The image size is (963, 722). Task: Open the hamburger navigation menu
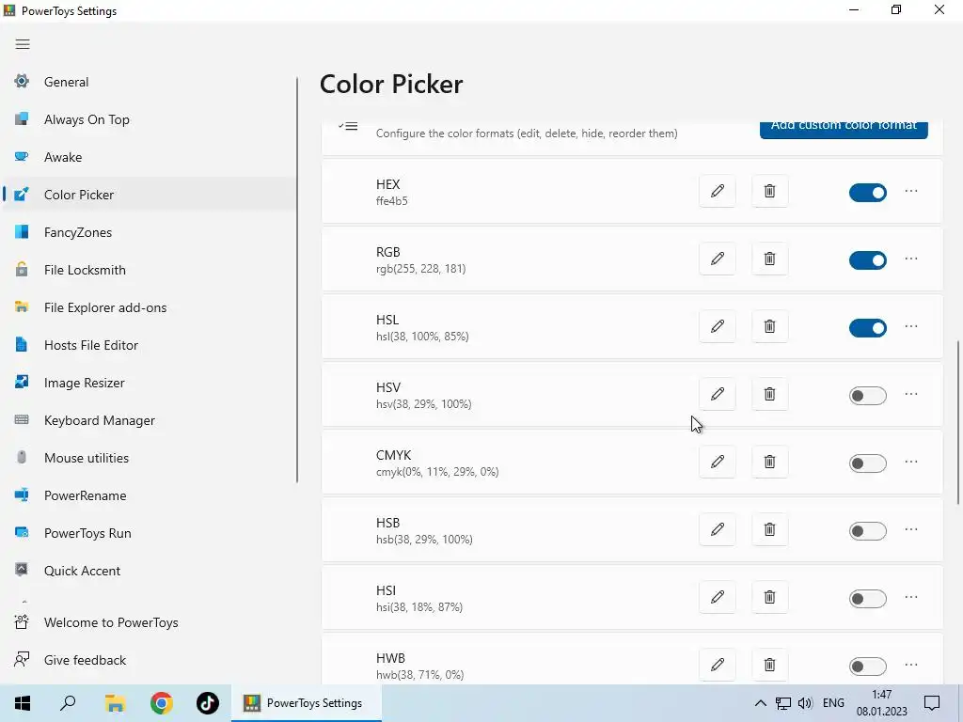coord(23,44)
